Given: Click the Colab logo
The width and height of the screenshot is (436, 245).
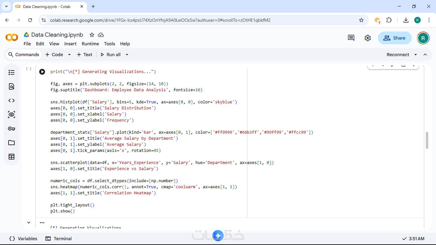Looking at the screenshot, I should 12,38.
